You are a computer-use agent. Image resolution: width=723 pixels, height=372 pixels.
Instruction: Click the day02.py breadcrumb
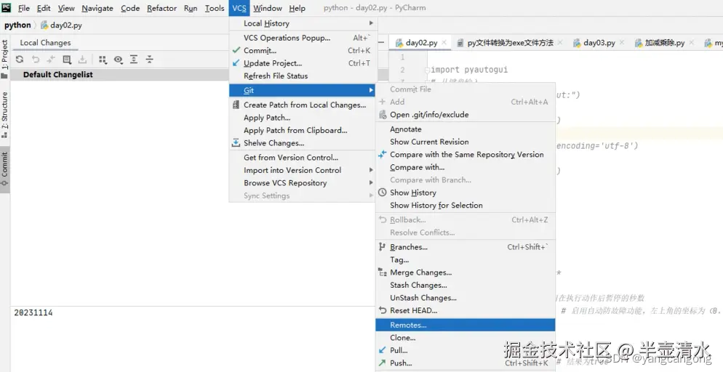coord(61,25)
